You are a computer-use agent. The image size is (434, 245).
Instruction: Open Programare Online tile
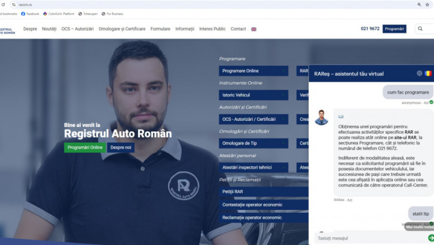point(254,71)
